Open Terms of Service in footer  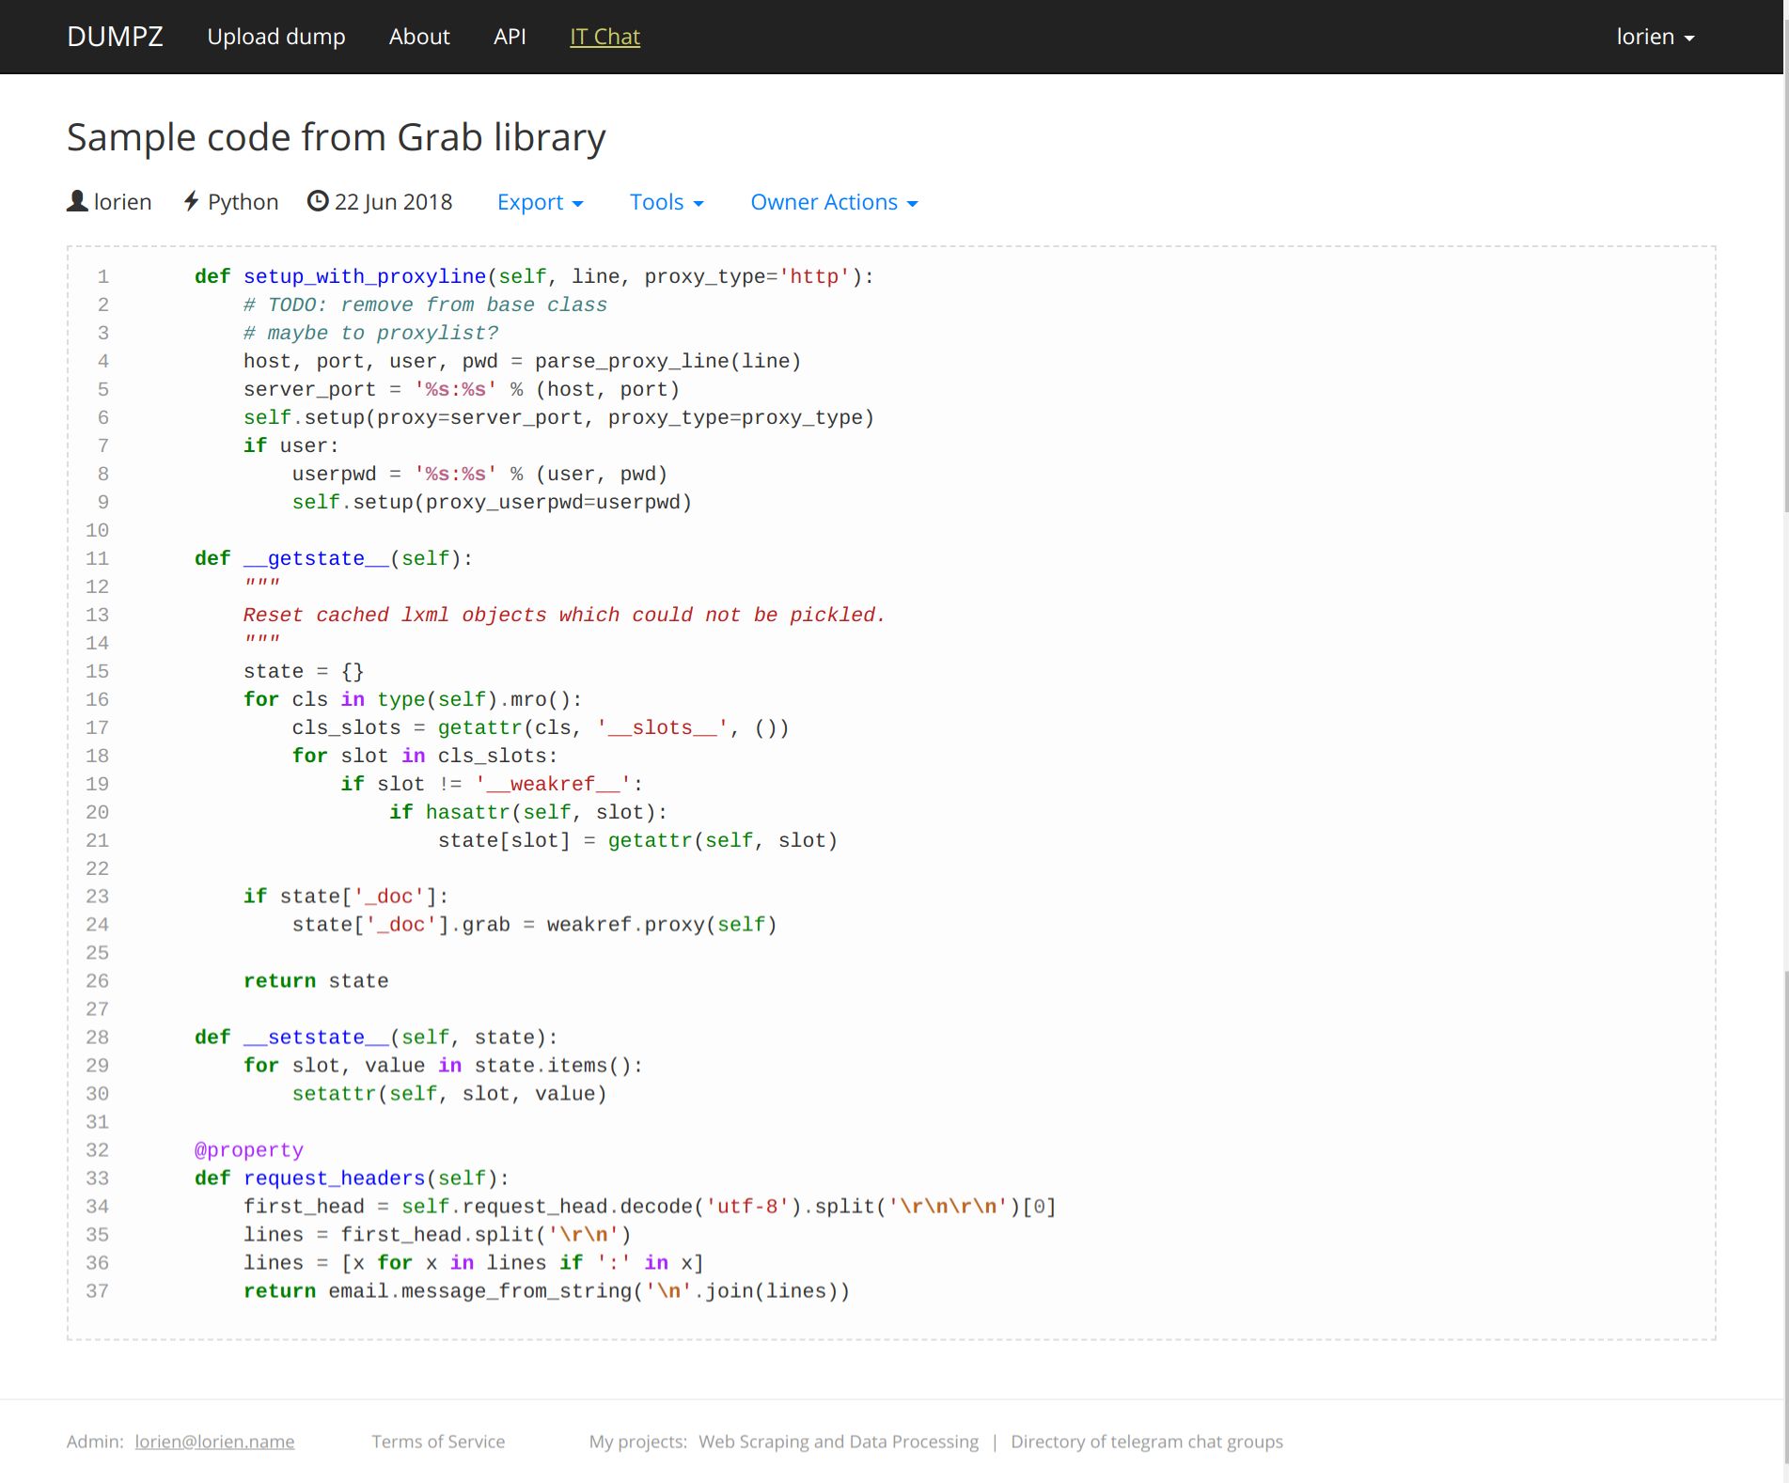pyautogui.click(x=438, y=1441)
